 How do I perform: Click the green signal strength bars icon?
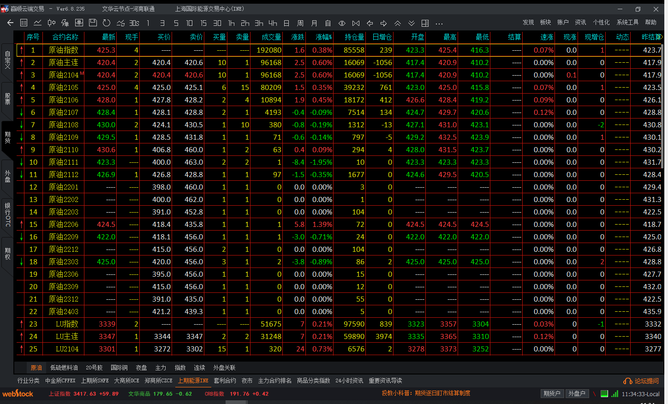click(614, 394)
